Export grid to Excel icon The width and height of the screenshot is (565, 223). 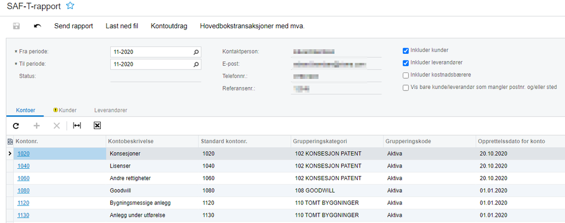(97, 126)
